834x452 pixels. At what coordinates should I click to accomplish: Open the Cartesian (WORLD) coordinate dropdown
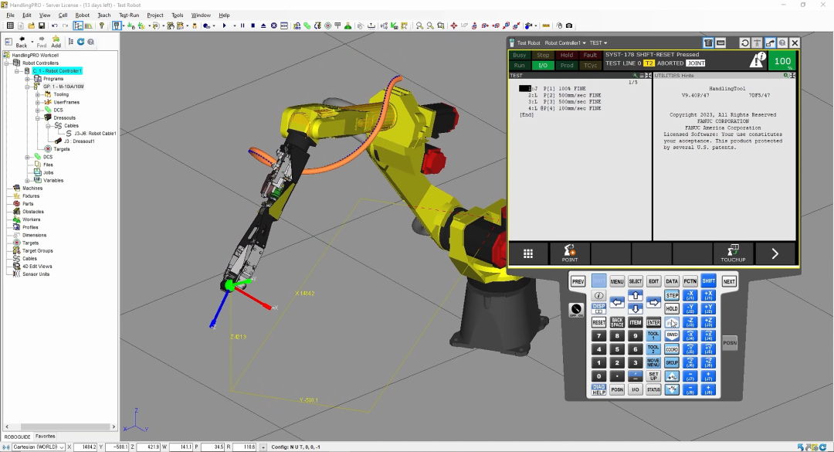click(x=62, y=447)
